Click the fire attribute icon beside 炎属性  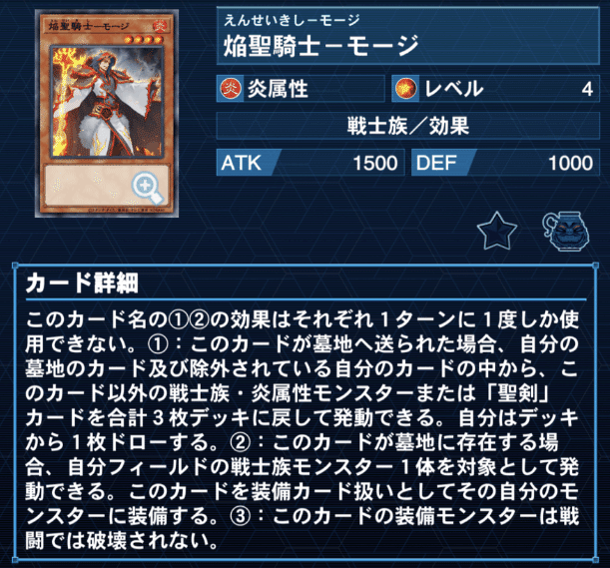click(x=231, y=88)
